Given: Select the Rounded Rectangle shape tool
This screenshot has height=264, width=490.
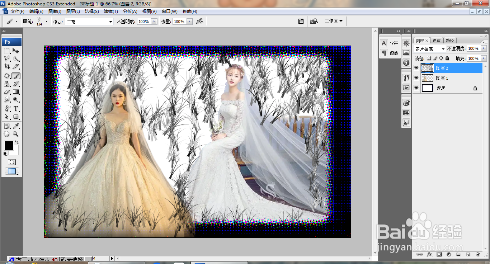Looking at the screenshot, I should [x=16, y=117].
